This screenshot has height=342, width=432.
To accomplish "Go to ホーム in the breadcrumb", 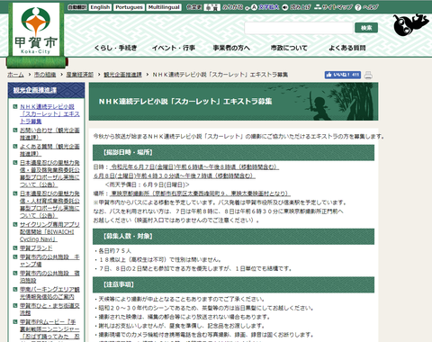I will tap(15, 75).
